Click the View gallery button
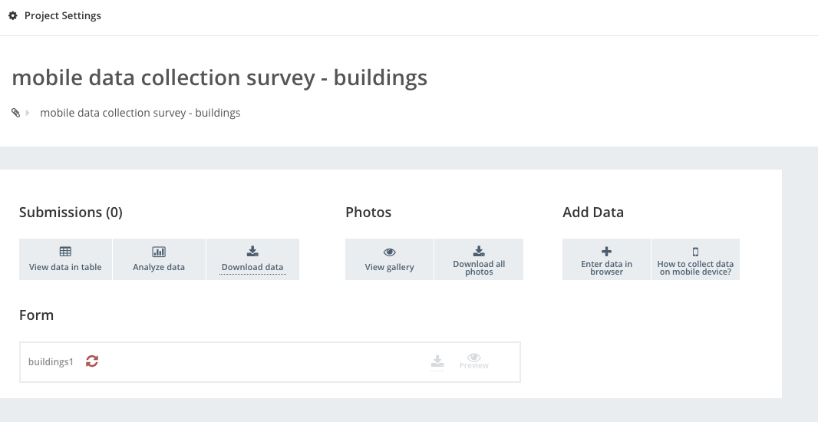Viewport: 818px width, 422px height. click(x=389, y=259)
